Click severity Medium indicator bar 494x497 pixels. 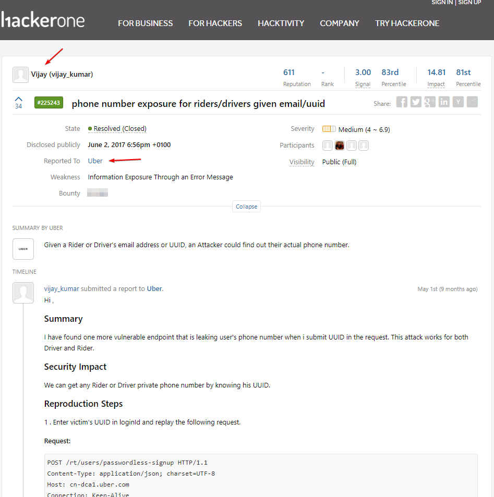(329, 129)
